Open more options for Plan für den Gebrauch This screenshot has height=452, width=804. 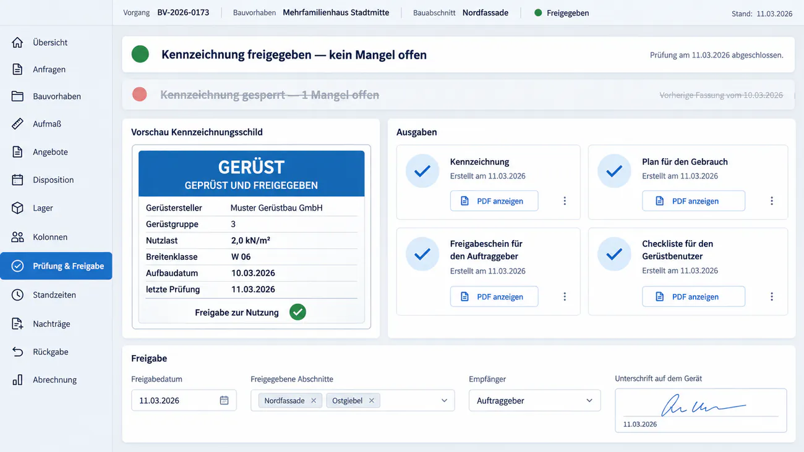772,201
